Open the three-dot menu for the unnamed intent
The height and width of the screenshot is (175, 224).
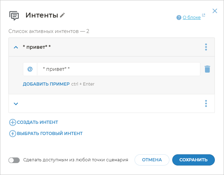tap(206, 103)
